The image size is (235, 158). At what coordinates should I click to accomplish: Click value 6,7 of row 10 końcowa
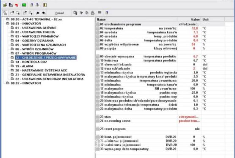pyautogui.click(x=196, y=60)
